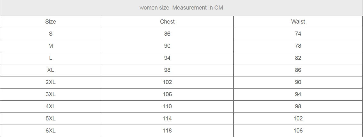The height and width of the screenshot is (137, 363).
Task: Click the chest value 118
Action: click(167, 131)
